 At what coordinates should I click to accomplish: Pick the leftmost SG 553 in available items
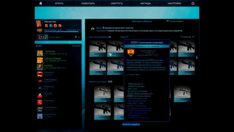[98, 67]
